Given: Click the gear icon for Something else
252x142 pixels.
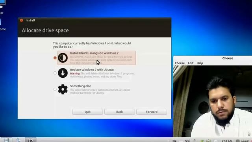Looking at the screenshot, I should pyautogui.click(x=63, y=89).
